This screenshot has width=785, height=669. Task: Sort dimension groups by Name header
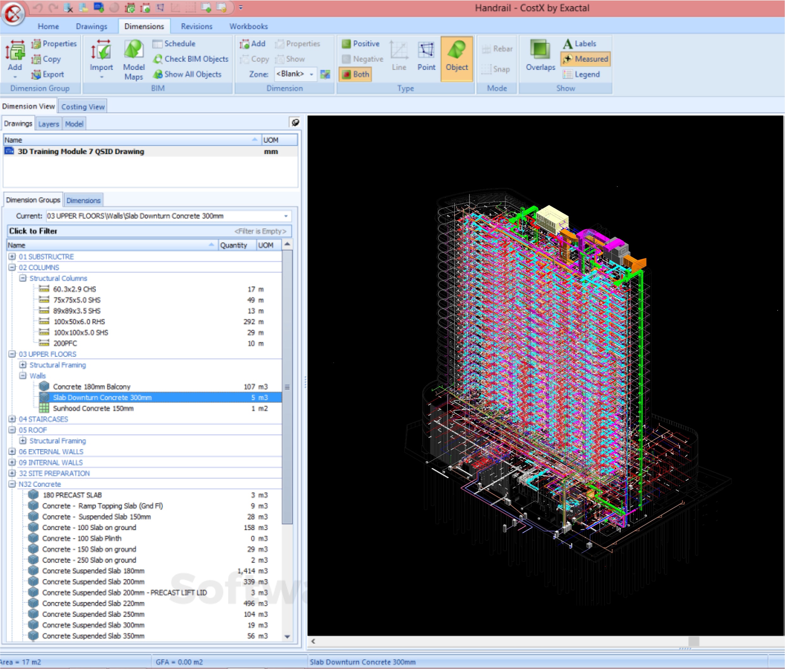point(113,245)
